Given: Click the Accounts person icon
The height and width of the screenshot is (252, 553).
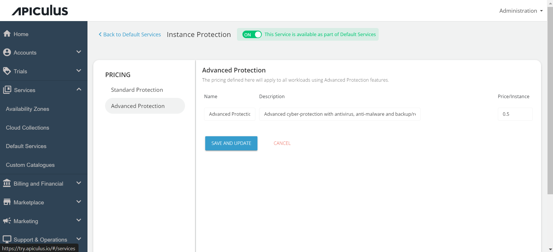Looking at the screenshot, I should (7, 52).
